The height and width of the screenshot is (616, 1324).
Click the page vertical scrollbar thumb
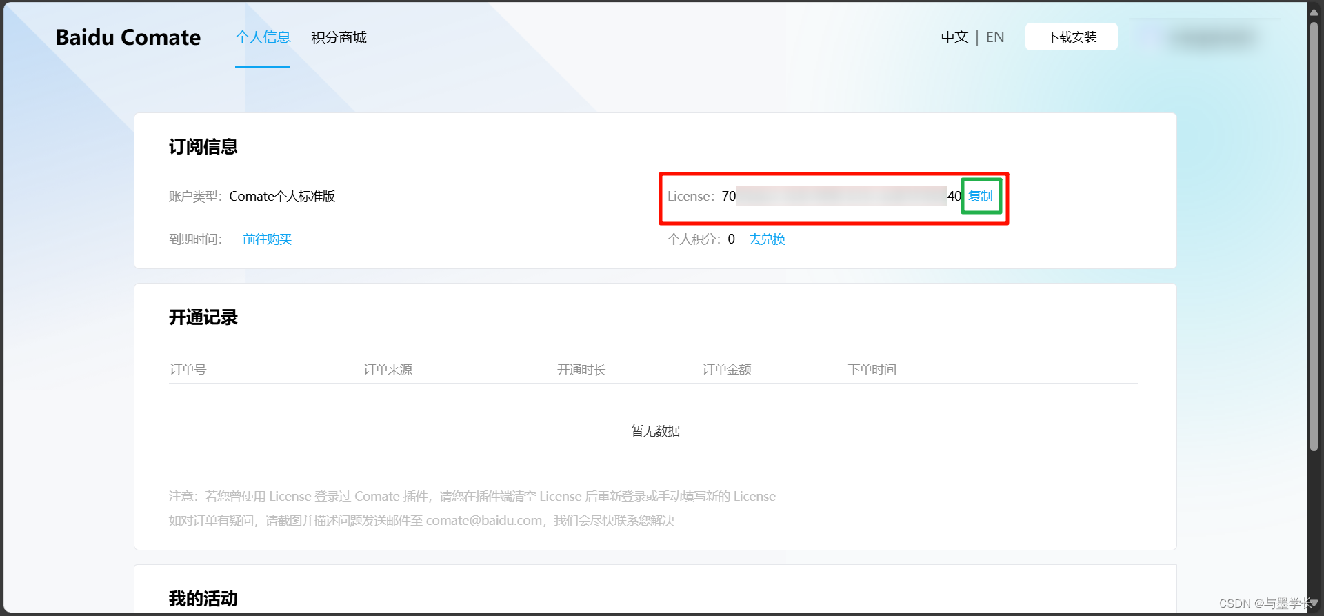click(x=1314, y=237)
